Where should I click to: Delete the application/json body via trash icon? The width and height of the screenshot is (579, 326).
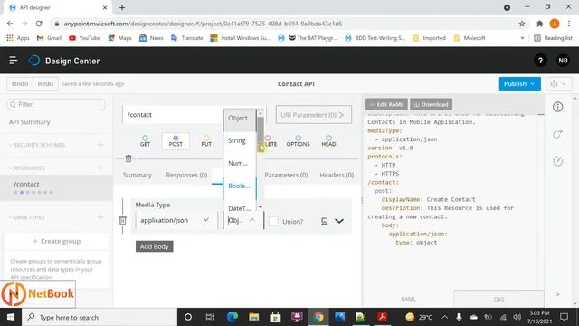(123, 220)
